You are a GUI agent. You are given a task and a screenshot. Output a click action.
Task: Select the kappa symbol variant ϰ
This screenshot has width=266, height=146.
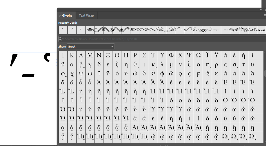point(216,73)
